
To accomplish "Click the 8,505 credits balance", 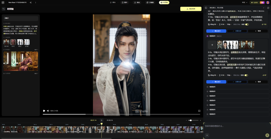I will point(254,3).
